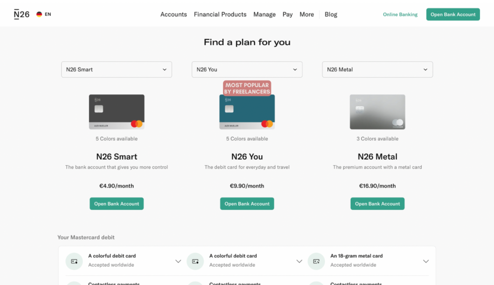Viewport: 494px width, 285px height.
Task: Click the teal N26 You card image
Action: point(247,113)
